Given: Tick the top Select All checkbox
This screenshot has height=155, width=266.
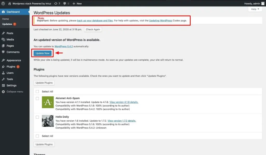Looking at the screenshot, I should coord(37,92).
